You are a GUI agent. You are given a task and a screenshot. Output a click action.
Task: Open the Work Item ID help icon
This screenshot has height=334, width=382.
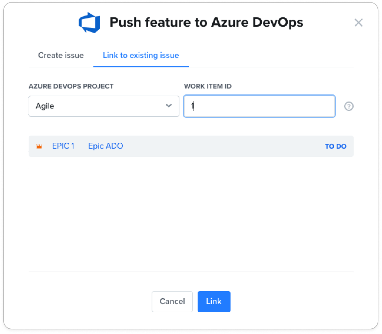tap(349, 106)
